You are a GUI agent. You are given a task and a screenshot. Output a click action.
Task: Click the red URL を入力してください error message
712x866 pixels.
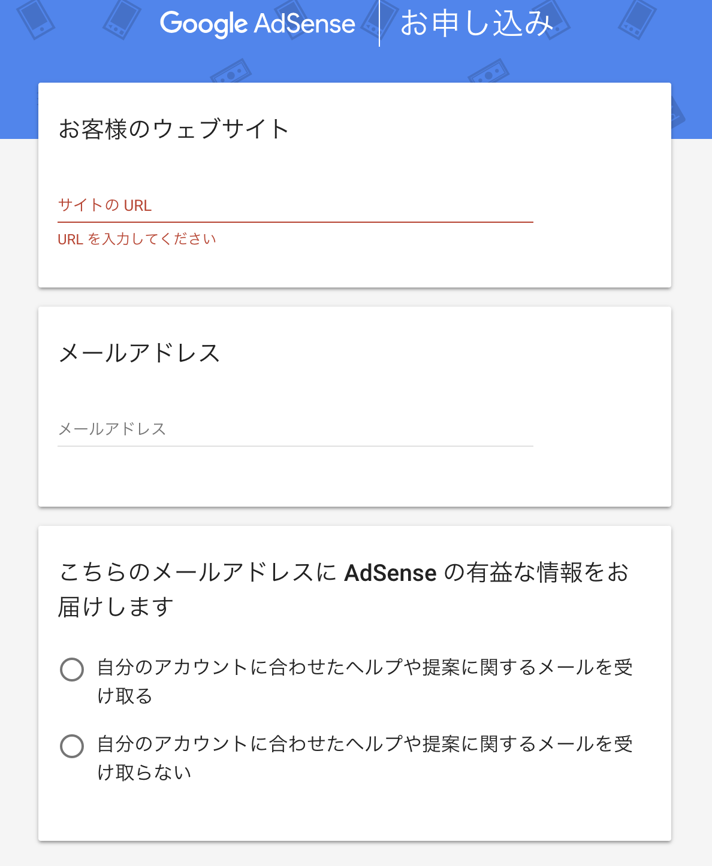tap(137, 240)
